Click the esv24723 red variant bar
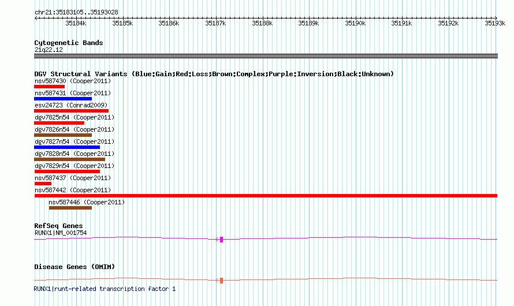This screenshot has height=306, width=514. pos(71,111)
